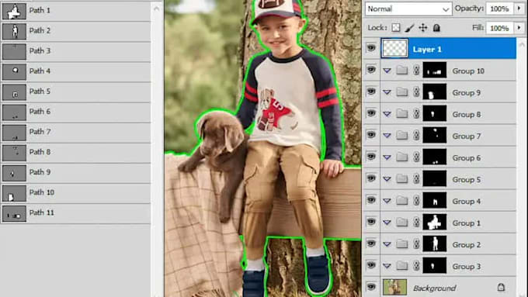The image size is (528, 297).
Task: Select Path 2 row
Action: [x=76, y=31]
